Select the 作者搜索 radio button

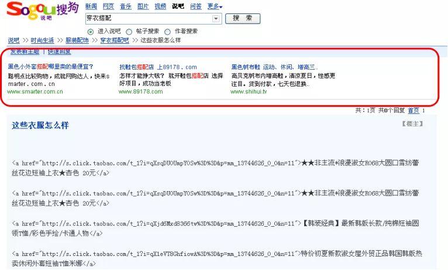(168, 32)
